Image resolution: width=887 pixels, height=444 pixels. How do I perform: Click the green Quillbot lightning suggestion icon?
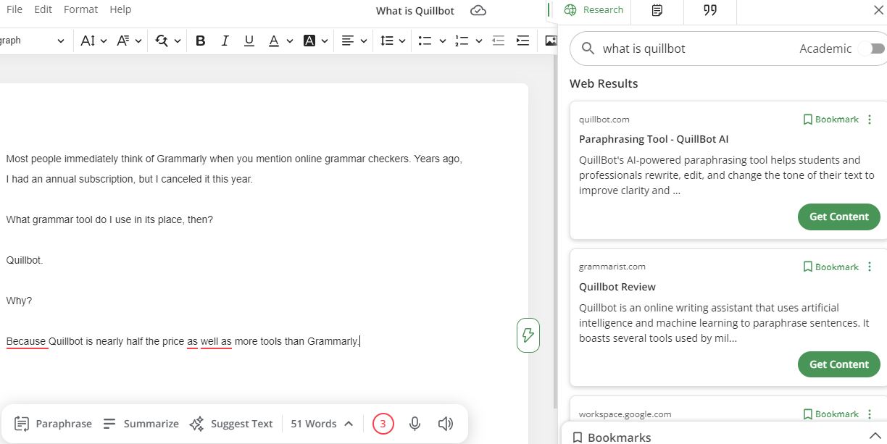528,335
